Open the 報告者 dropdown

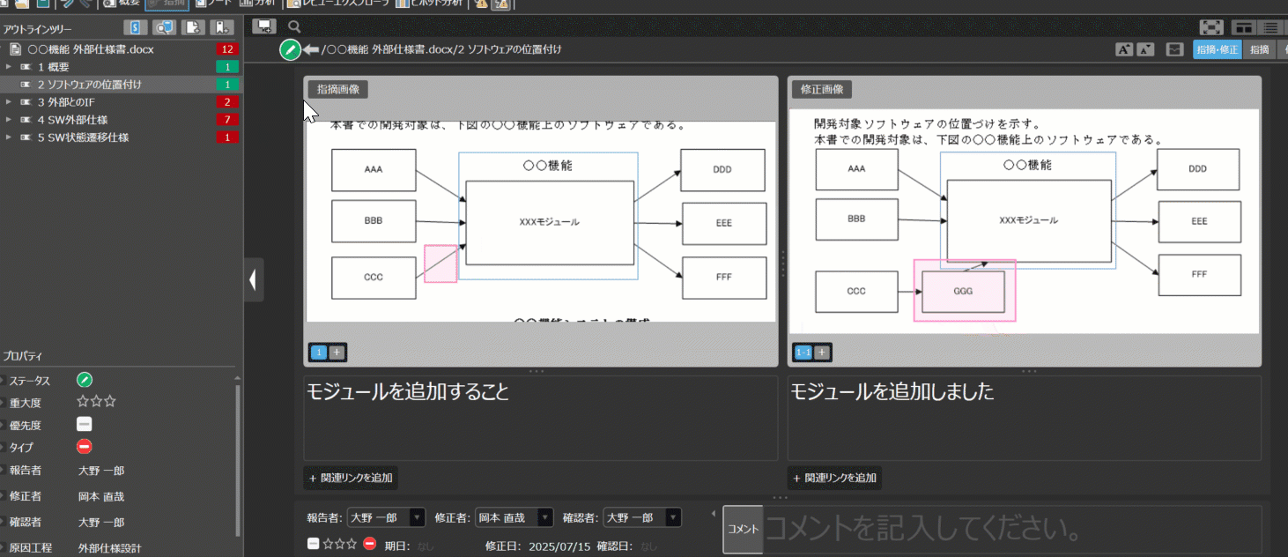tap(387, 517)
